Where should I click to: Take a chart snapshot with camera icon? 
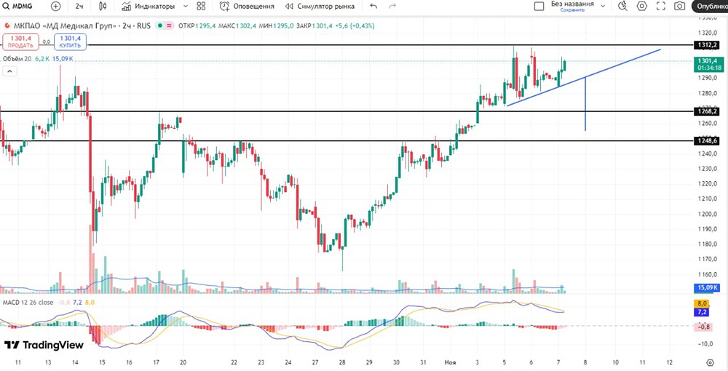coord(680,6)
